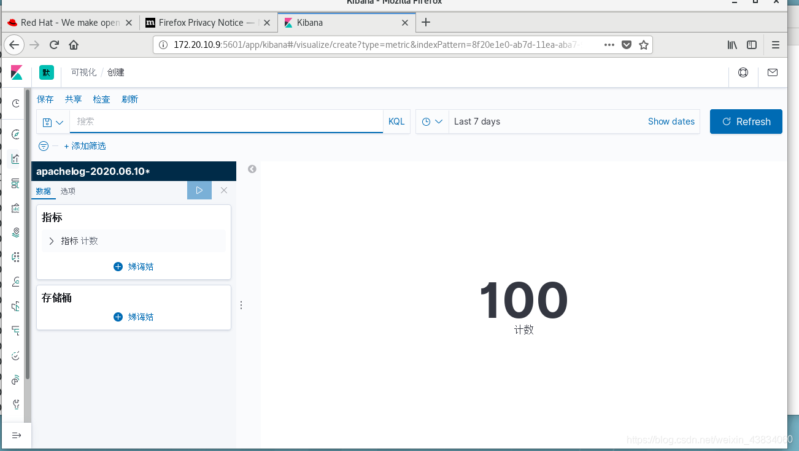799x451 pixels.
Task: Reload the page in Firefox
Action: point(54,45)
